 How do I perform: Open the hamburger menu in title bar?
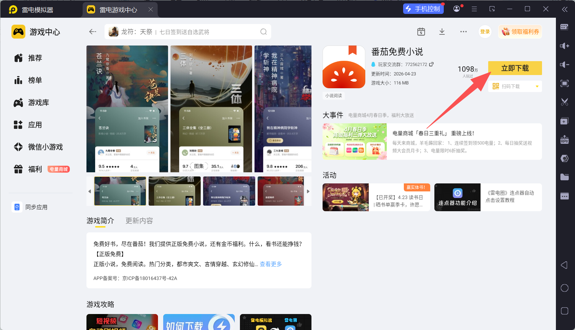474,9
